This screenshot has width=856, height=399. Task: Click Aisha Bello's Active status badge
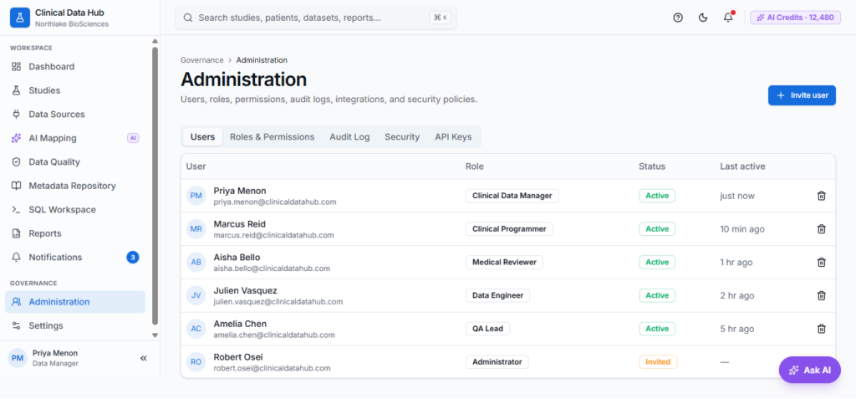click(x=657, y=263)
